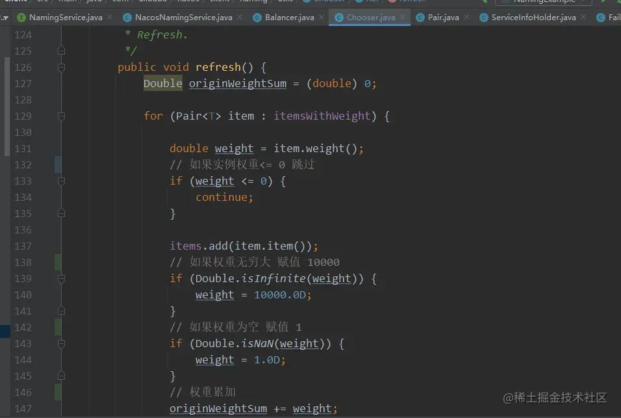Screen dimensions: 621x418
Task: Click the comment '如果实例权重<= 0 跳过'
Action: click(x=242, y=165)
